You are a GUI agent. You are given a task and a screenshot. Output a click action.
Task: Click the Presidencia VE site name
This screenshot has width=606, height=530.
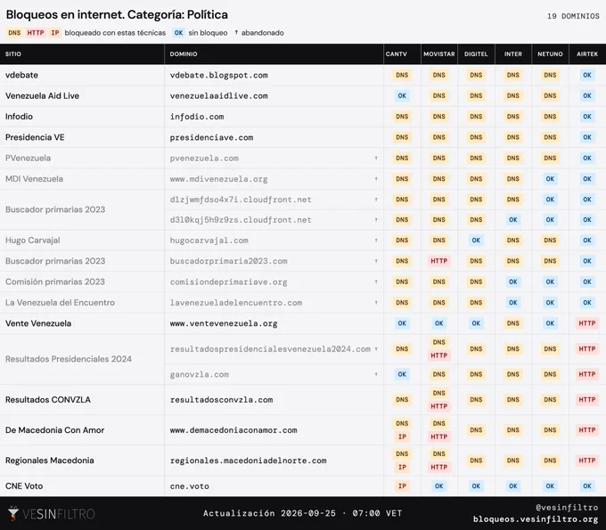click(x=35, y=137)
